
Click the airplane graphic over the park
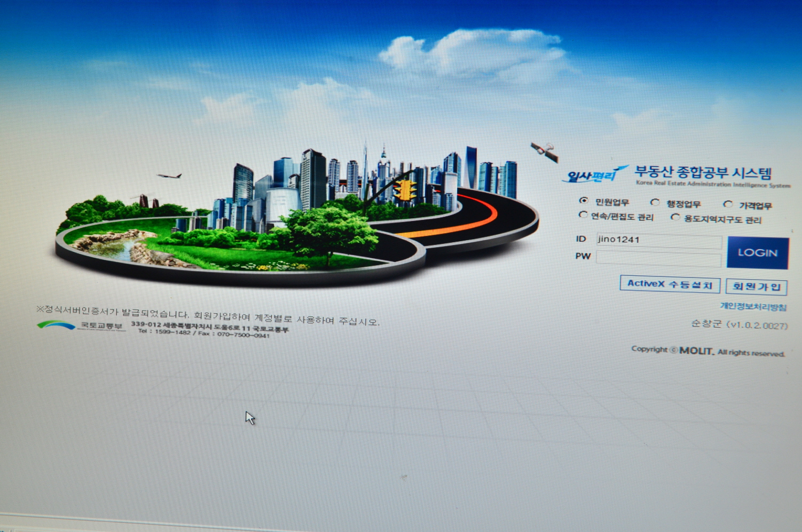pyautogui.click(x=169, y=175)
